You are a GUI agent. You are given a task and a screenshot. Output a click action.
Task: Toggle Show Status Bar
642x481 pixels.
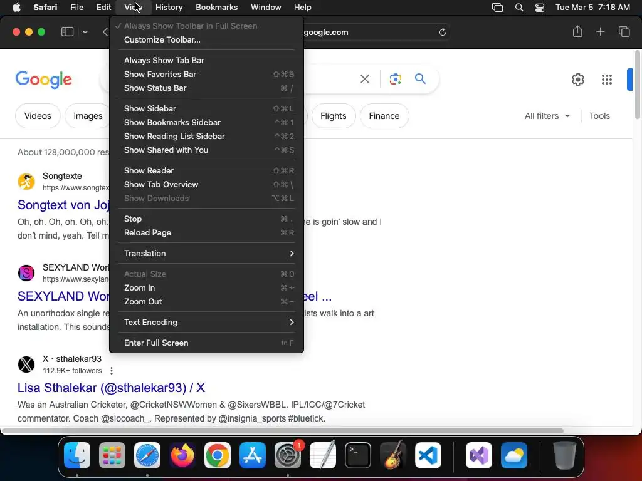tap(206, 88)
